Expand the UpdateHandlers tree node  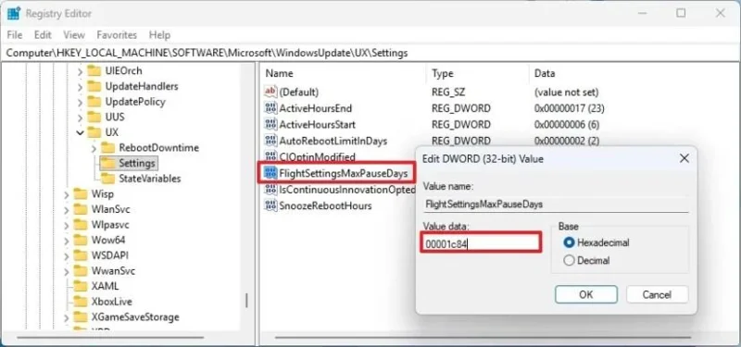click(80, 87)
